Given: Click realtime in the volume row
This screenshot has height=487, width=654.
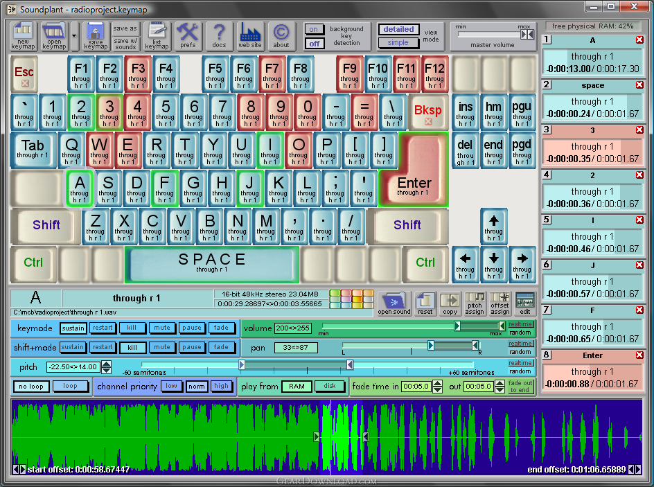Looking at the screenshot, I should (x=520, y=324).
